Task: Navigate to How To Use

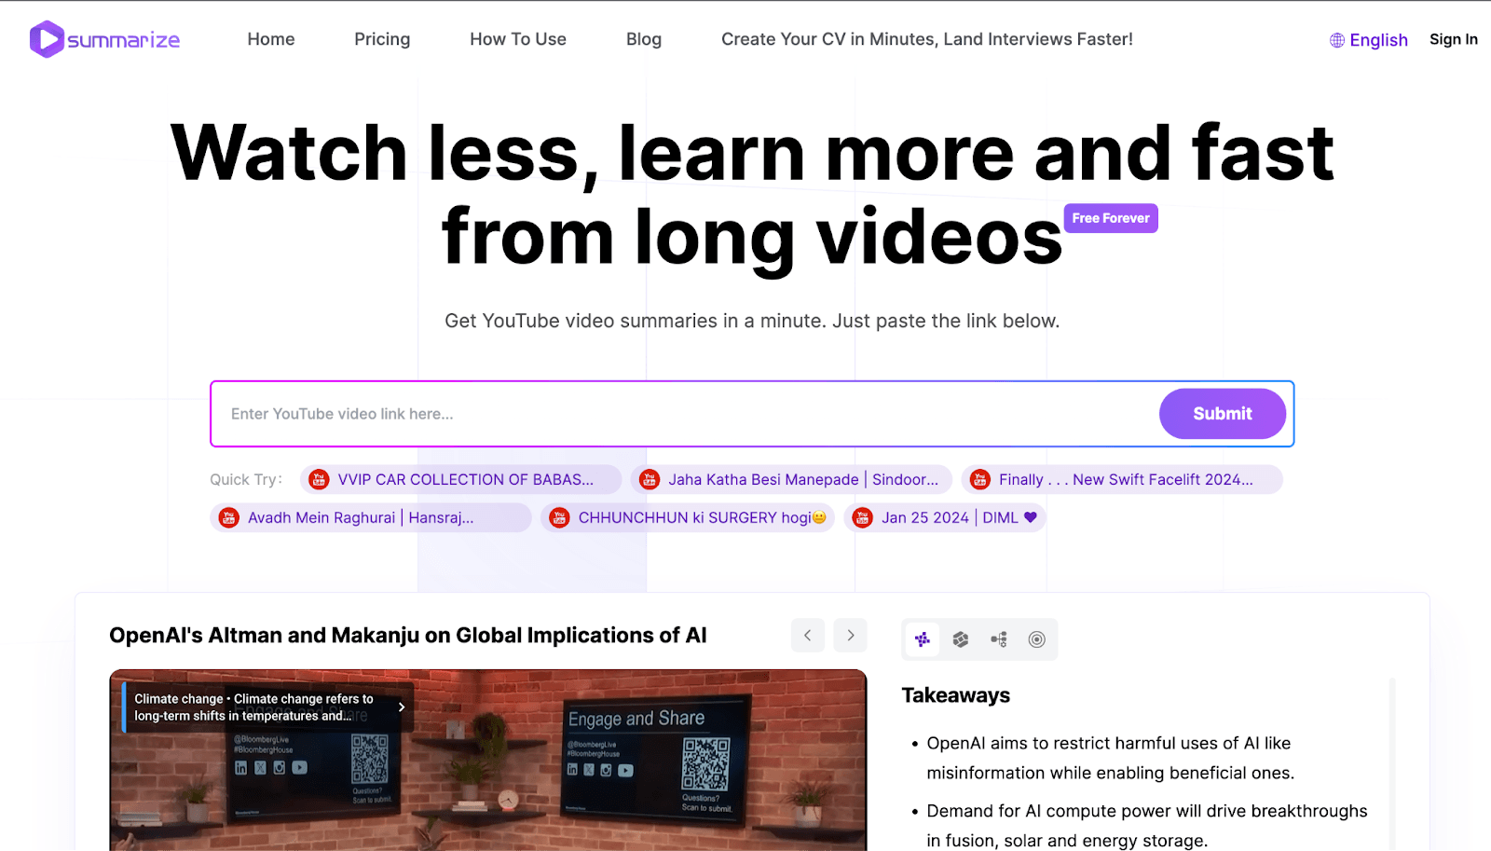Action: tap(518, 39)
